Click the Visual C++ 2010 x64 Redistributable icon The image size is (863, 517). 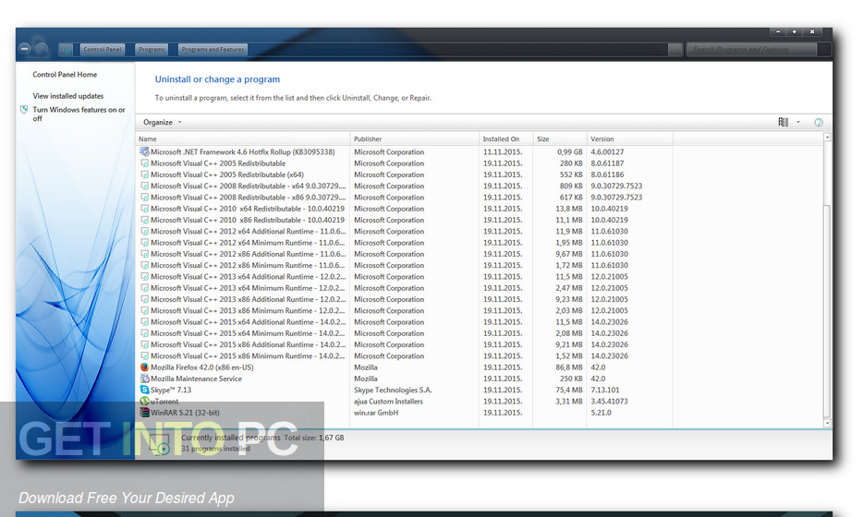145,209
